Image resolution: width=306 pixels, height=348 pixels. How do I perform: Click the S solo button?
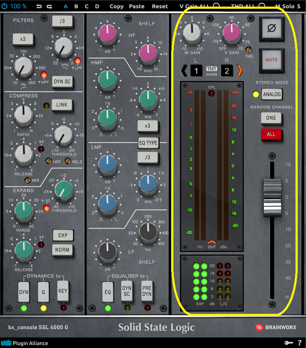point(299,7)
